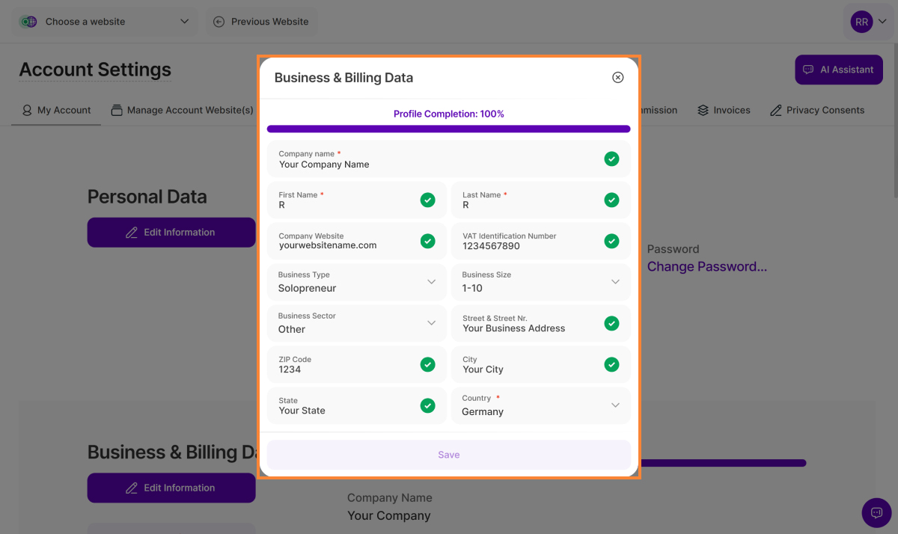898x534 pixels.
Task: Click the green checkmark beside Company name
Action: point(611,159)
